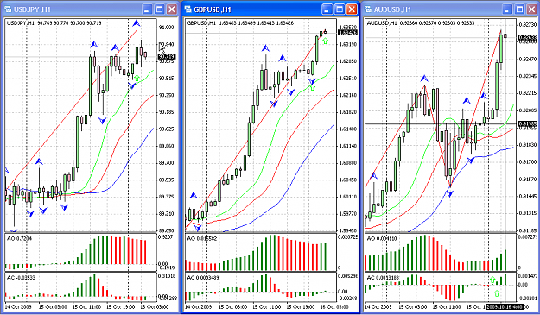Maximize the AUDUSD,H1 chart window
The height and width of the screenshot is (315, 540).
point(519,9)
